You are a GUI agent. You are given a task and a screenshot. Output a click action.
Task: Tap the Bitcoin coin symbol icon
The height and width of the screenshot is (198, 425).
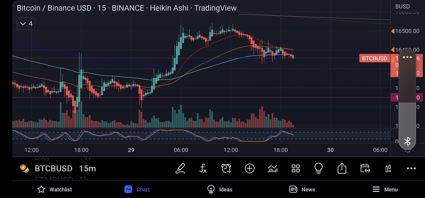pyautogui.click(x=24, y=169)
